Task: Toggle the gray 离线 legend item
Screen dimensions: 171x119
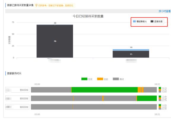Action: pos(118,79)
